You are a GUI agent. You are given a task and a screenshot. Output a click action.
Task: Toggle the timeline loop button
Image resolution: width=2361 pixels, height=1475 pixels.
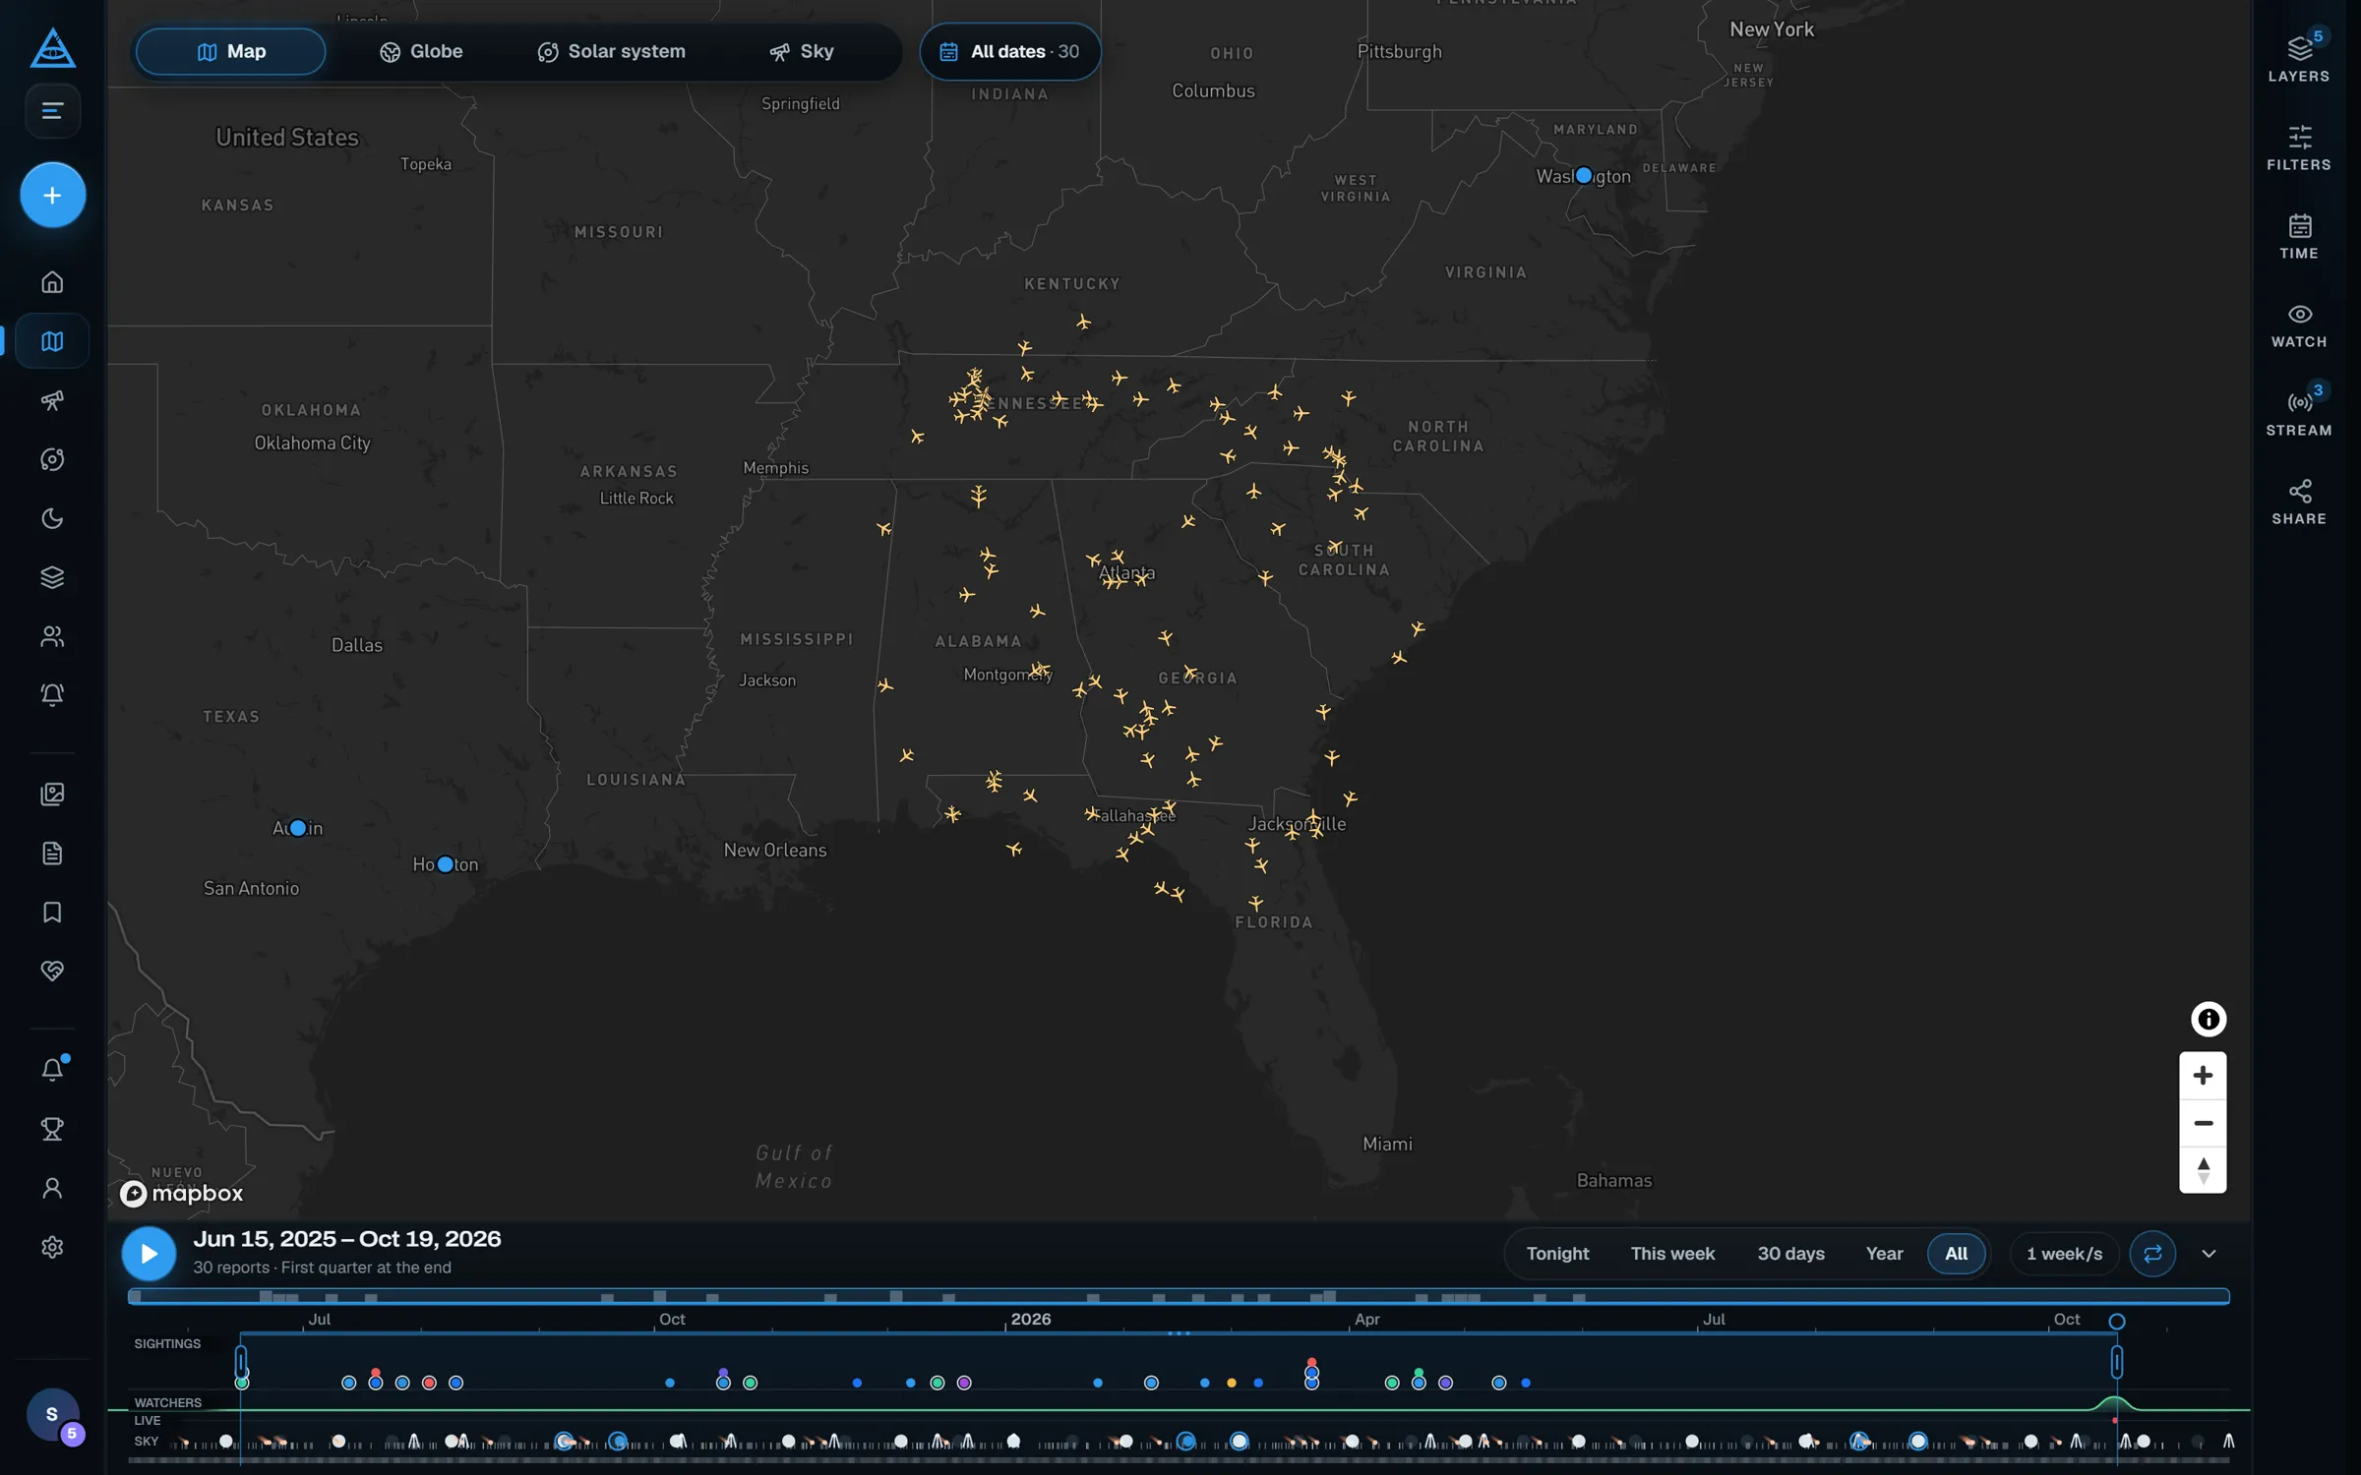[x=2151, y=1254]
